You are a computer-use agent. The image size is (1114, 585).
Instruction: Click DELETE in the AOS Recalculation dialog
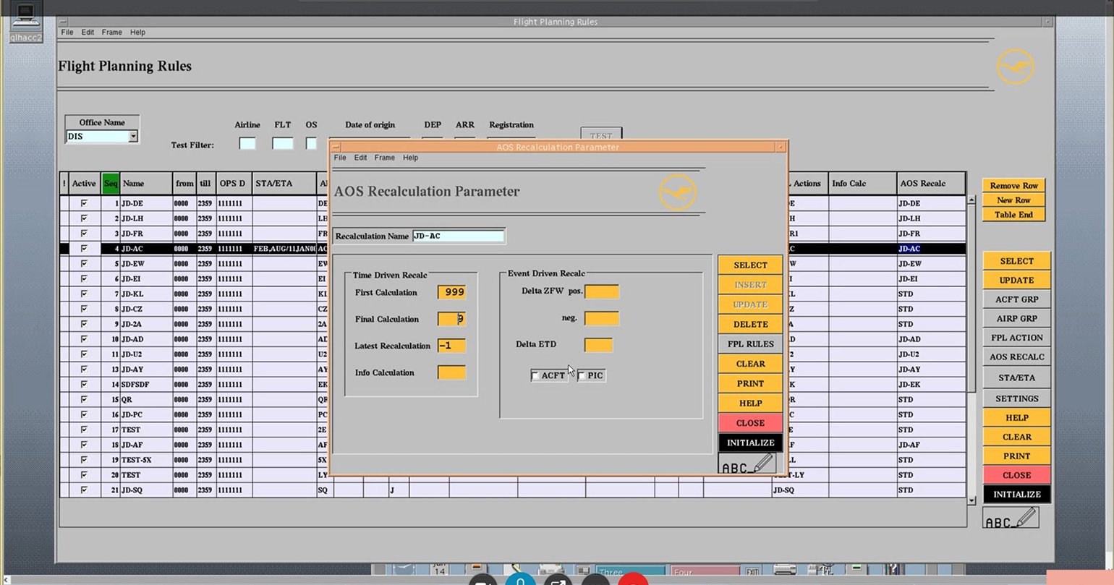pos(750,325)
